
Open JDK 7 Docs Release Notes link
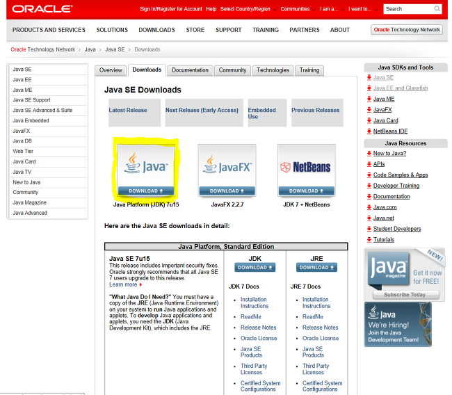tap(258, 328)
